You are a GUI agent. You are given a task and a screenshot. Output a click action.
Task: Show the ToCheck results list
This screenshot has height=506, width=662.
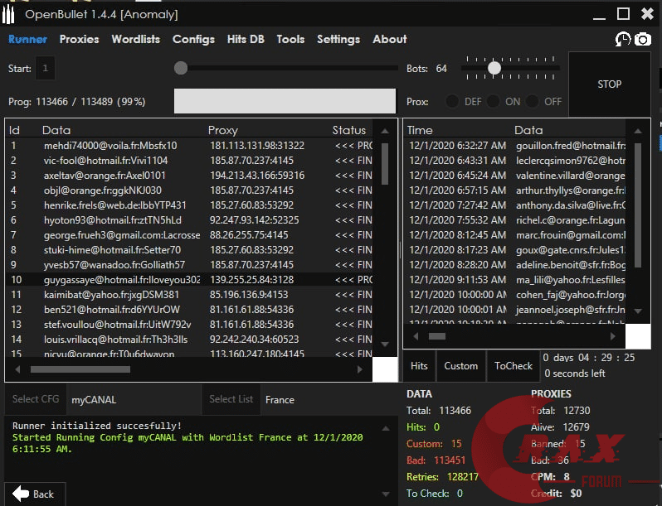point(514,365)
